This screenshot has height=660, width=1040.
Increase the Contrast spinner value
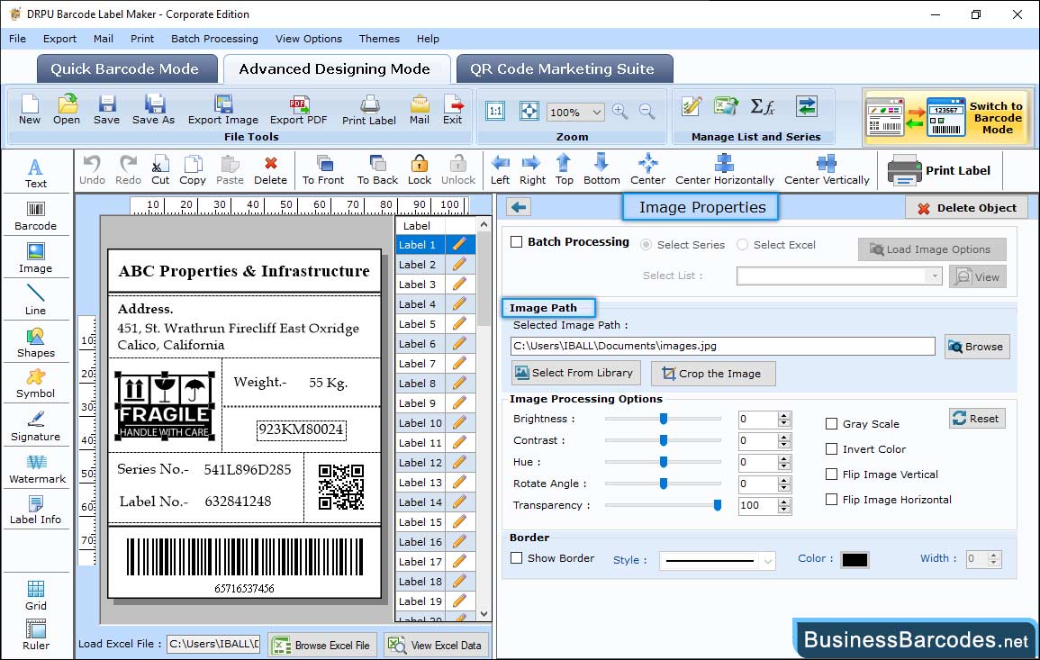click(784, 437)
